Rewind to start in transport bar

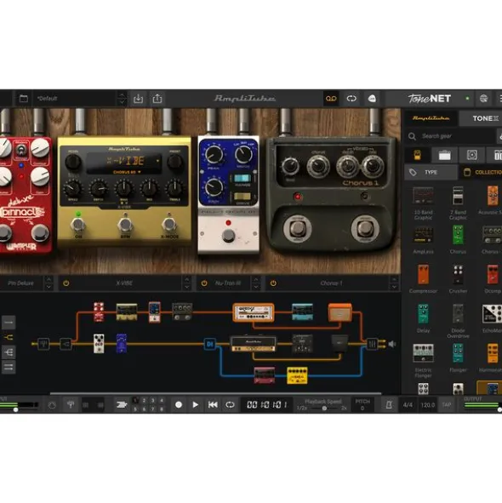(213, 405)
